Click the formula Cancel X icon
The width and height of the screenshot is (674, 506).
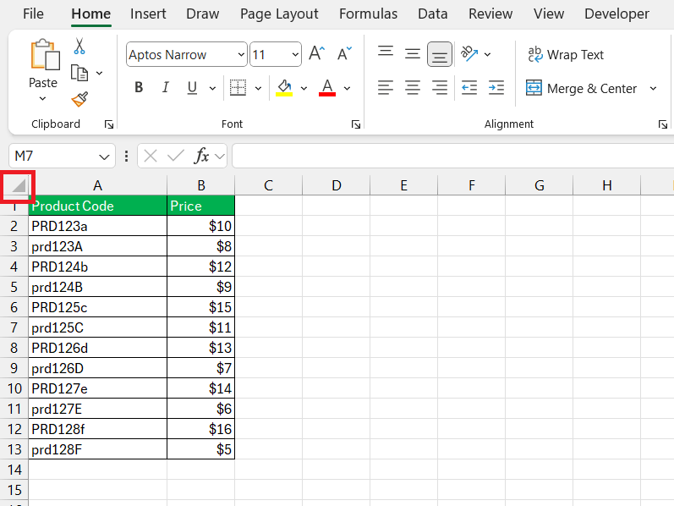151,156
